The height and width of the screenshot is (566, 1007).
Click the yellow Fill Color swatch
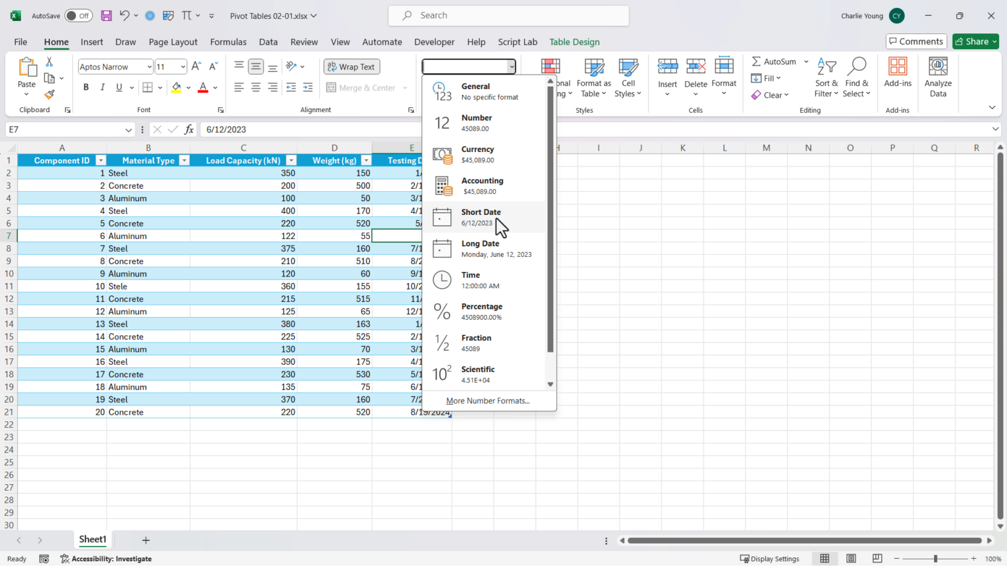tap(176, 86)
